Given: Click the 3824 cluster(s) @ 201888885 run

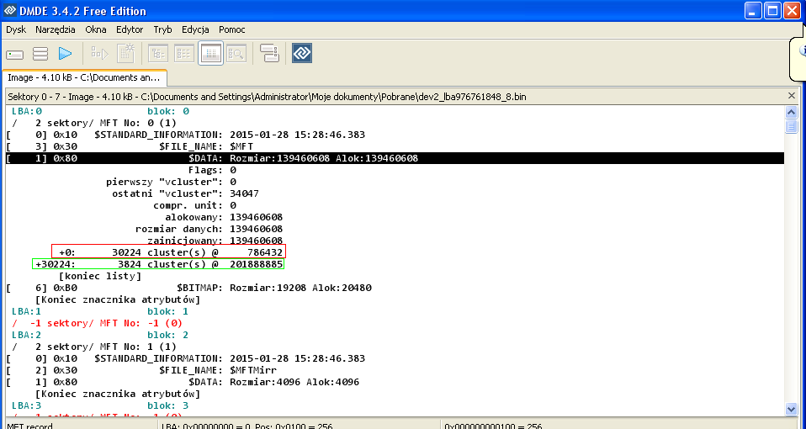Looking at the screenshot, I should pyautogui.click(x=158, y=264).
